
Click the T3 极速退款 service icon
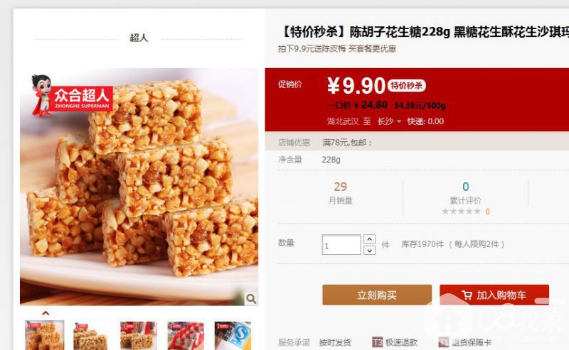(x=378, y=342)
